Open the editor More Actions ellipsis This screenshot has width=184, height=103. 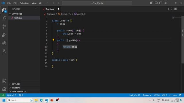click(180, 9)
